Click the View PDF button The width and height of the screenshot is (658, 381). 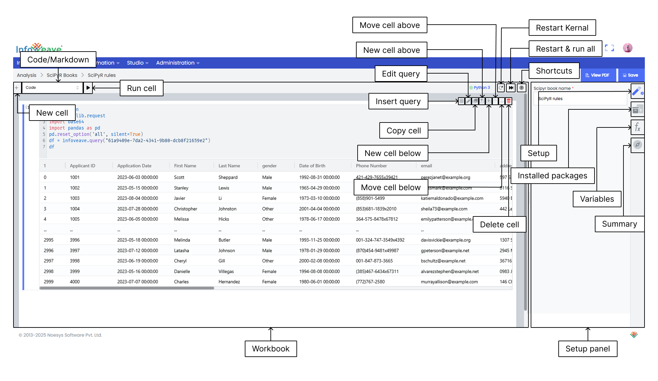click(597, 75)
